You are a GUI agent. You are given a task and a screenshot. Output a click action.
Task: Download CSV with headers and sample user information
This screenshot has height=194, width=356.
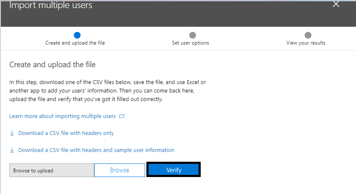tap(96, 150)
